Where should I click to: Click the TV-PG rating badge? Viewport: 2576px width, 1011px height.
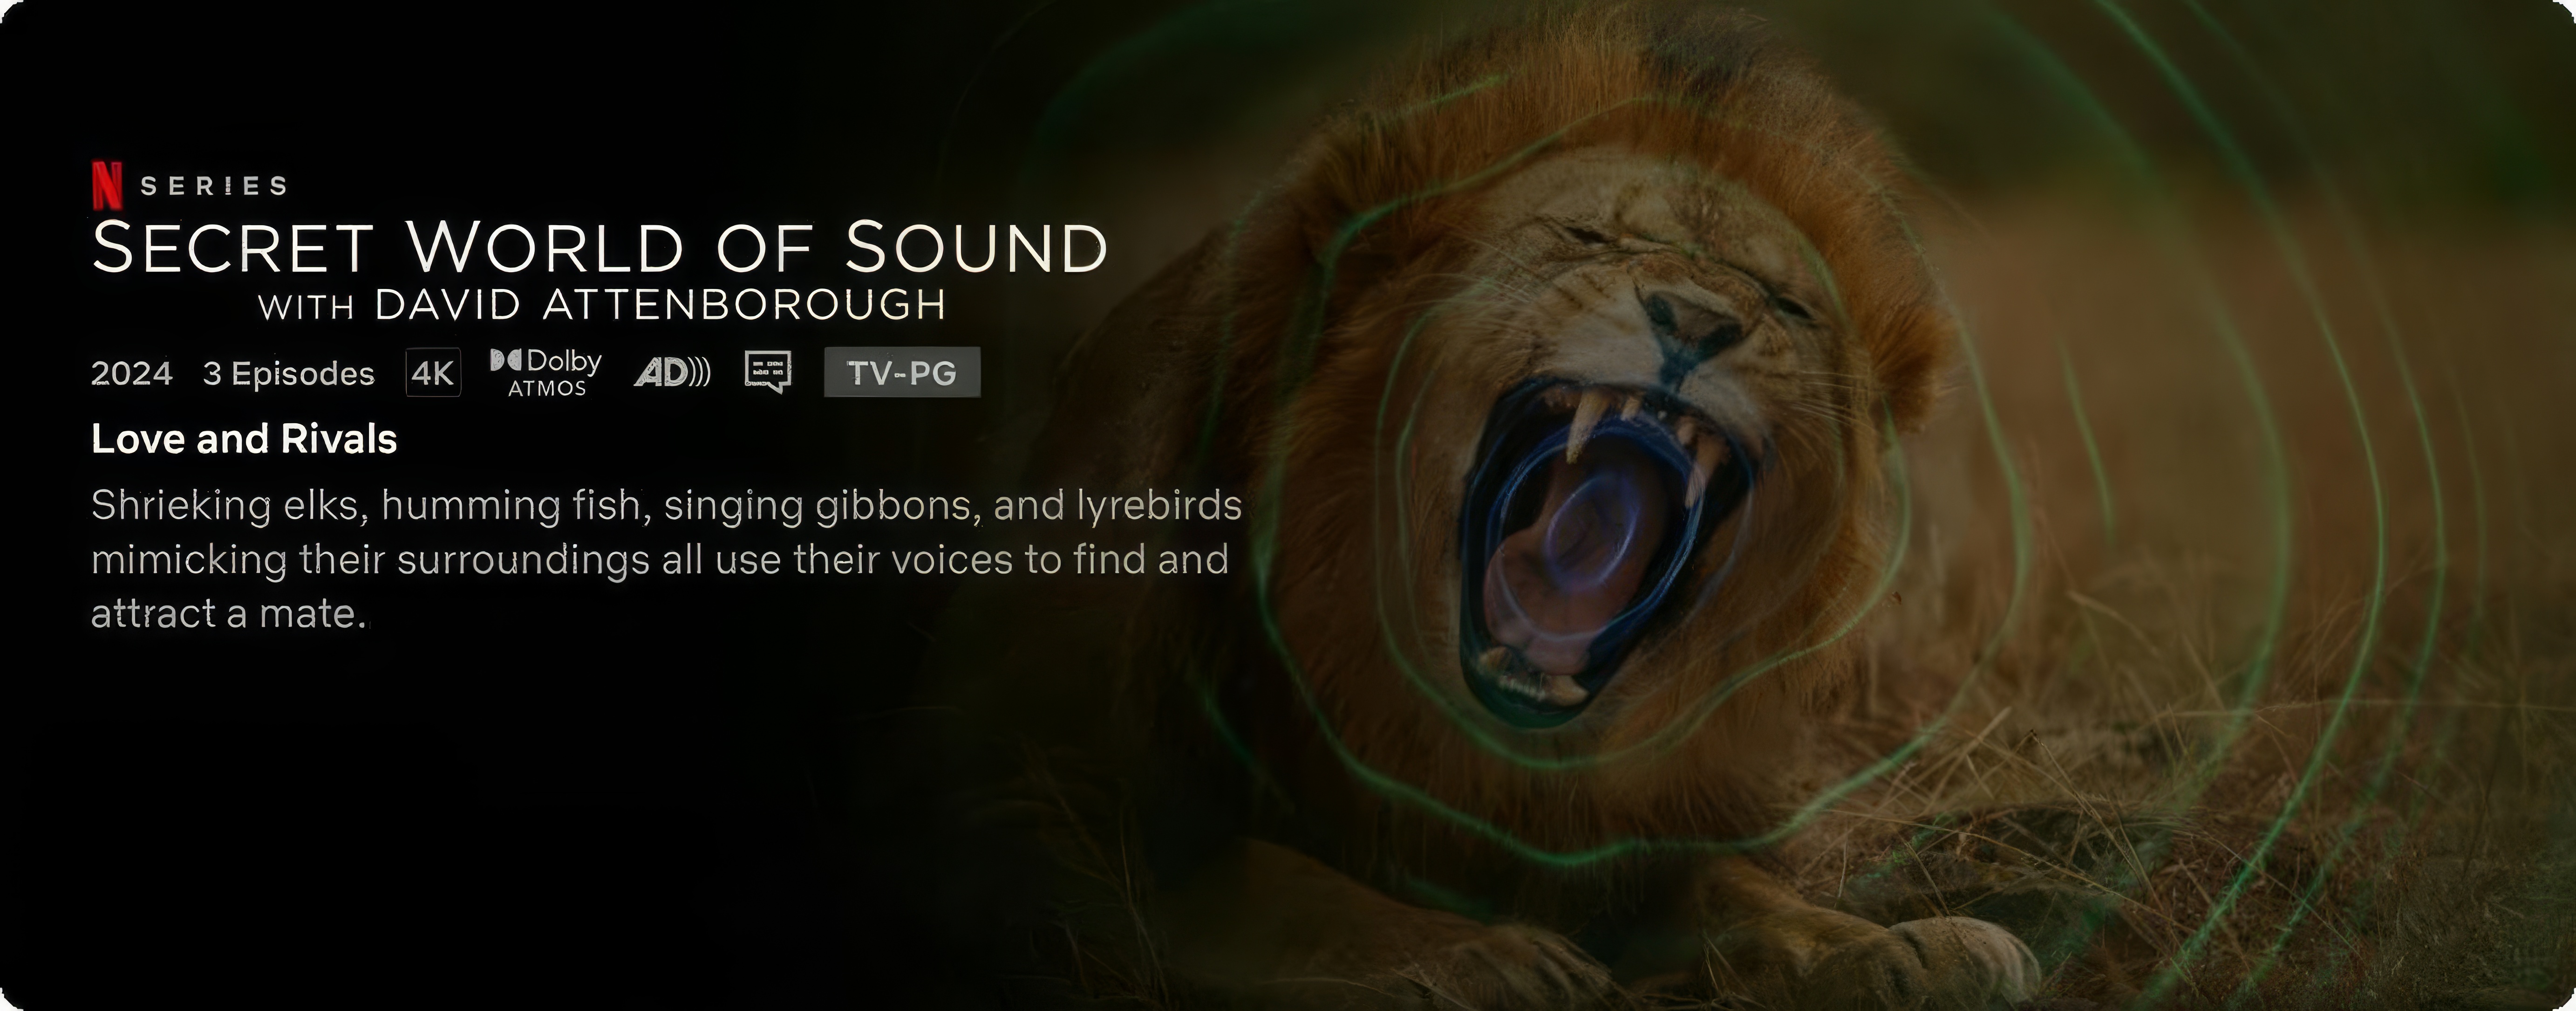coord(902,372)
